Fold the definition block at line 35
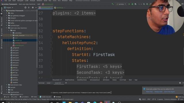Image resolution: width=184 pixels, height=103 pixels. point(51,49)
